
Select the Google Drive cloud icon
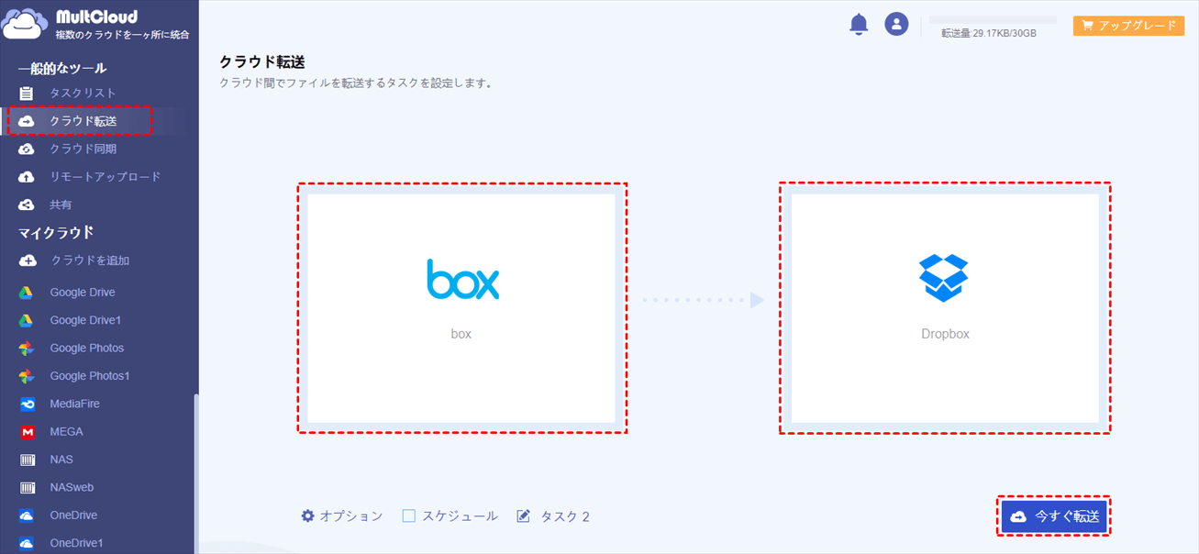28,293
